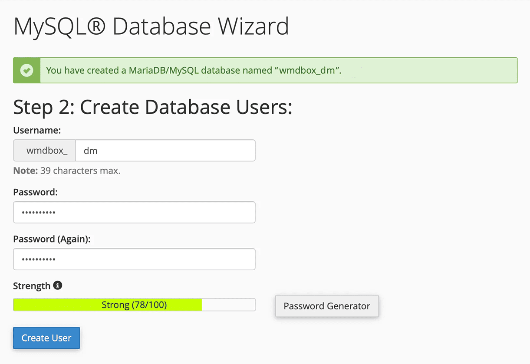Click the 39 characters max note
The image size is (530, 364).
pyautogui.click(x=67, y=171)
